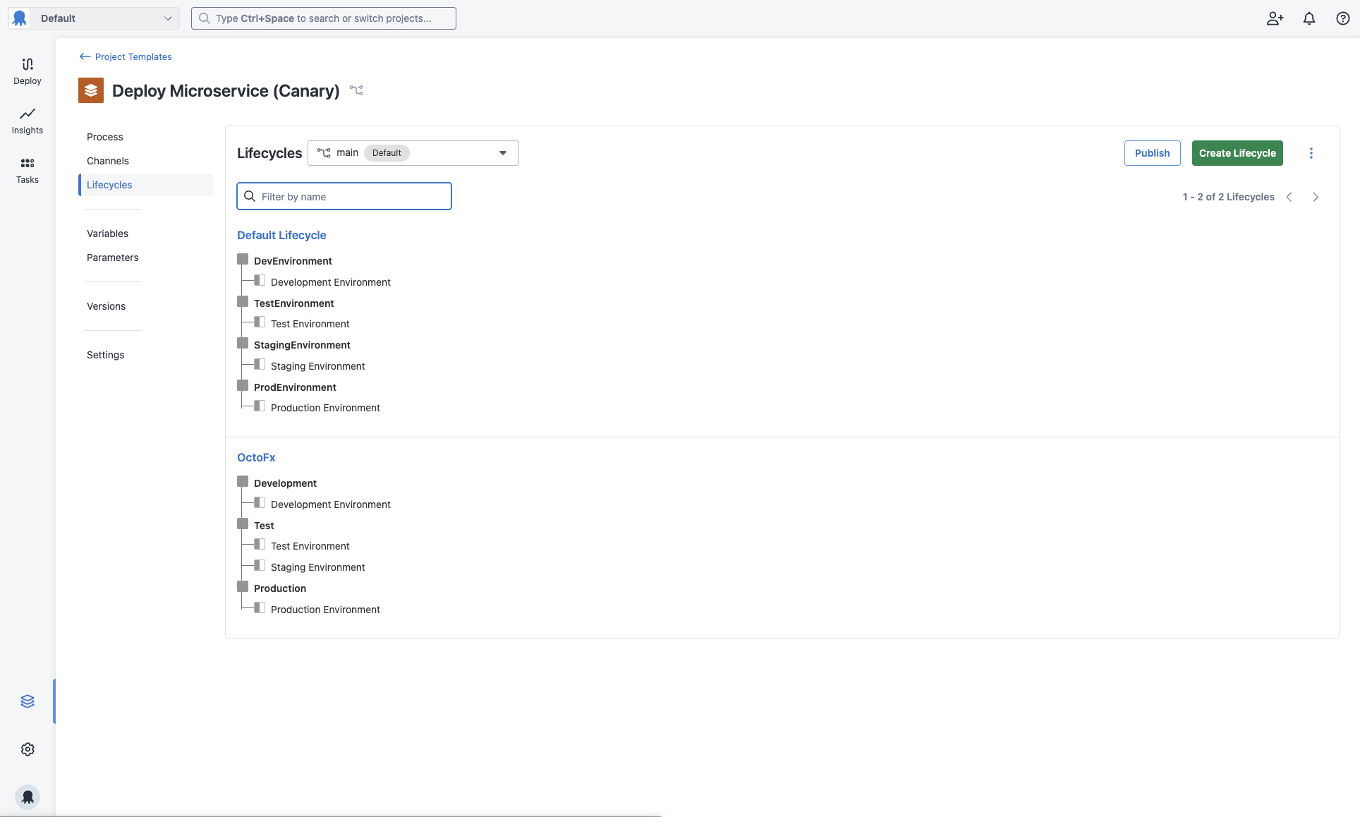Click the magnifier icon in project search
Viewport: 1360px width, 817px height.
tap(204, 18)
